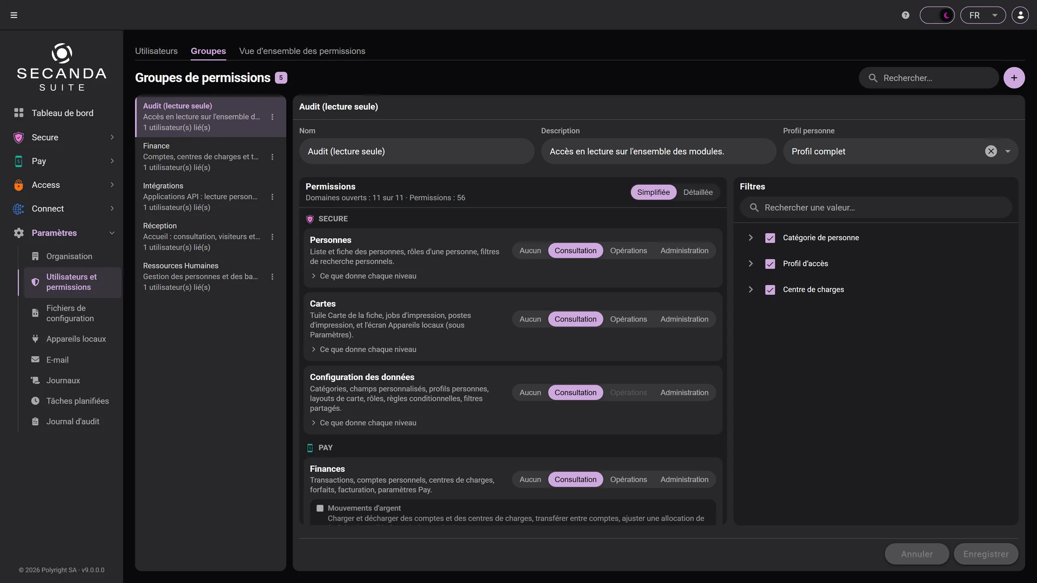Open the Profil personne dropdown arrow
Screen dimensions: 1037x583
point(1008,152)
